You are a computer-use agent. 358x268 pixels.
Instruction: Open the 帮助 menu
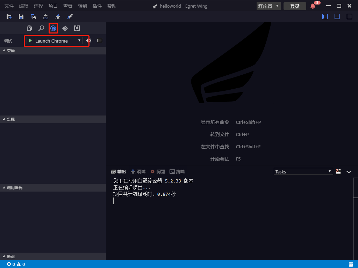(x=112, y=6)
